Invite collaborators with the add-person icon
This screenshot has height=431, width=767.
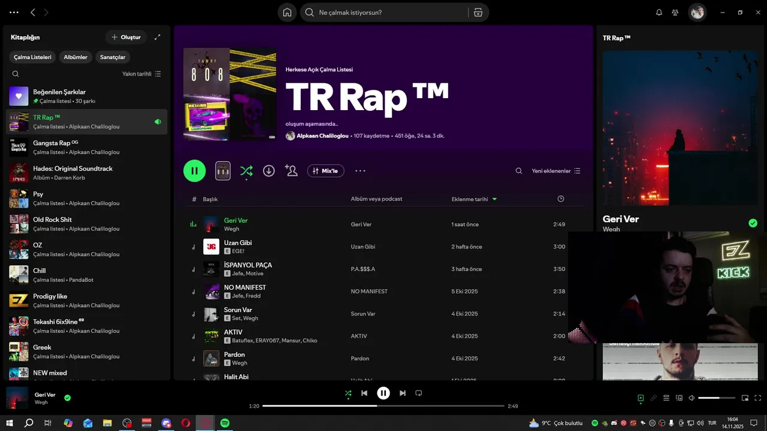pyautogui.click(x=292, y=171)
